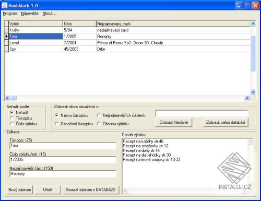Click the Drby cell
Screen dimensions: 261x201
[173, 49]
